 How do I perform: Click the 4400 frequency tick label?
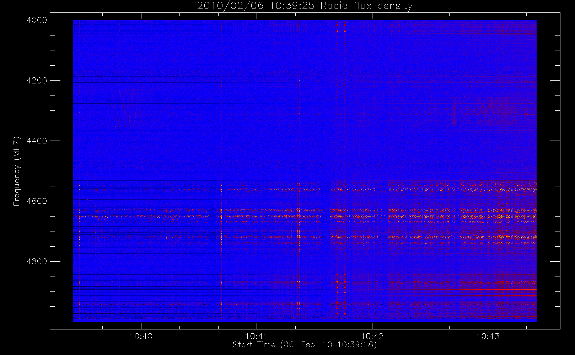[37, 141]
